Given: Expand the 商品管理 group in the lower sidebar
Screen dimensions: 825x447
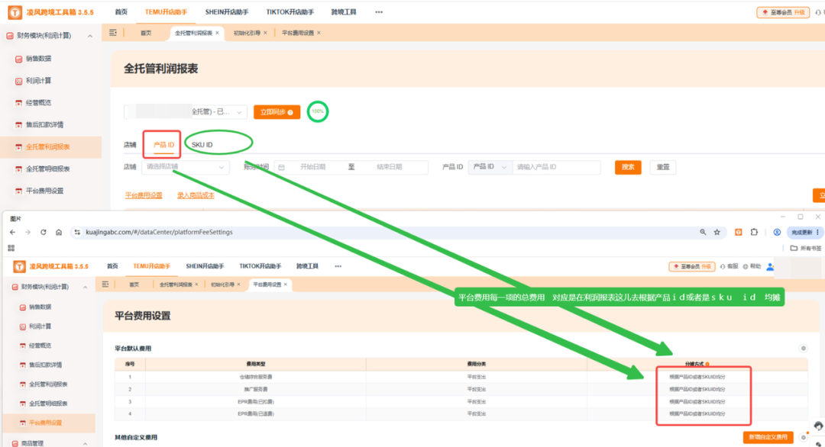Looking at the screenshot, I should point(86,444).
